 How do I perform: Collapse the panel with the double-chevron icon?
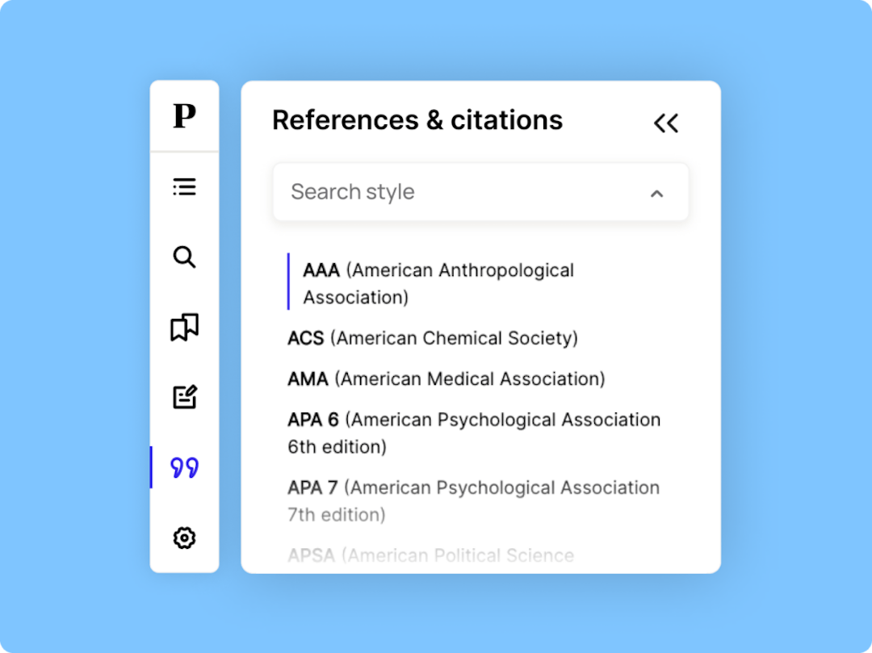[666, 122]
